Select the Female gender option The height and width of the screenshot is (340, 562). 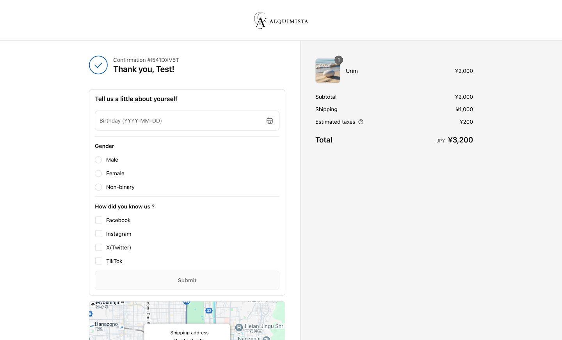click(x=98, y=173)
